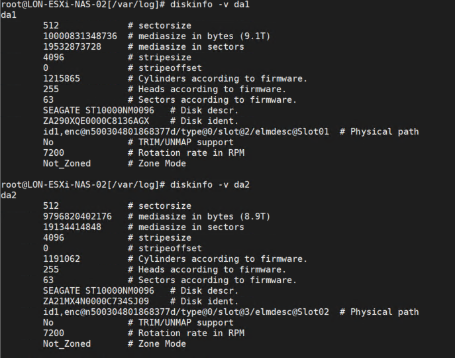Screen dimensions: 455x358
Task: Click da1 Not_Zoned zone mode value
Action: pyautogui.click(x=67, y=164)
